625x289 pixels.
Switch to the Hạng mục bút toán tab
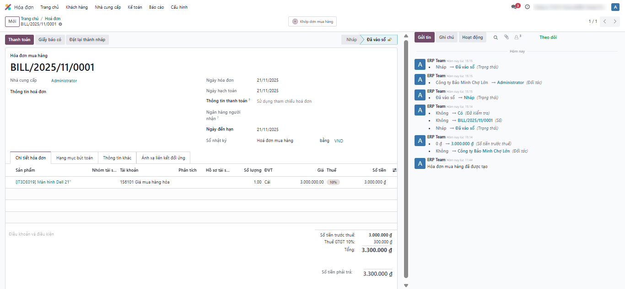tap(74, 158)
